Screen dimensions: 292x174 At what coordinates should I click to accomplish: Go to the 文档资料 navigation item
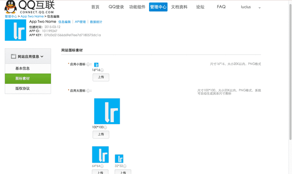tap(179, 7)
